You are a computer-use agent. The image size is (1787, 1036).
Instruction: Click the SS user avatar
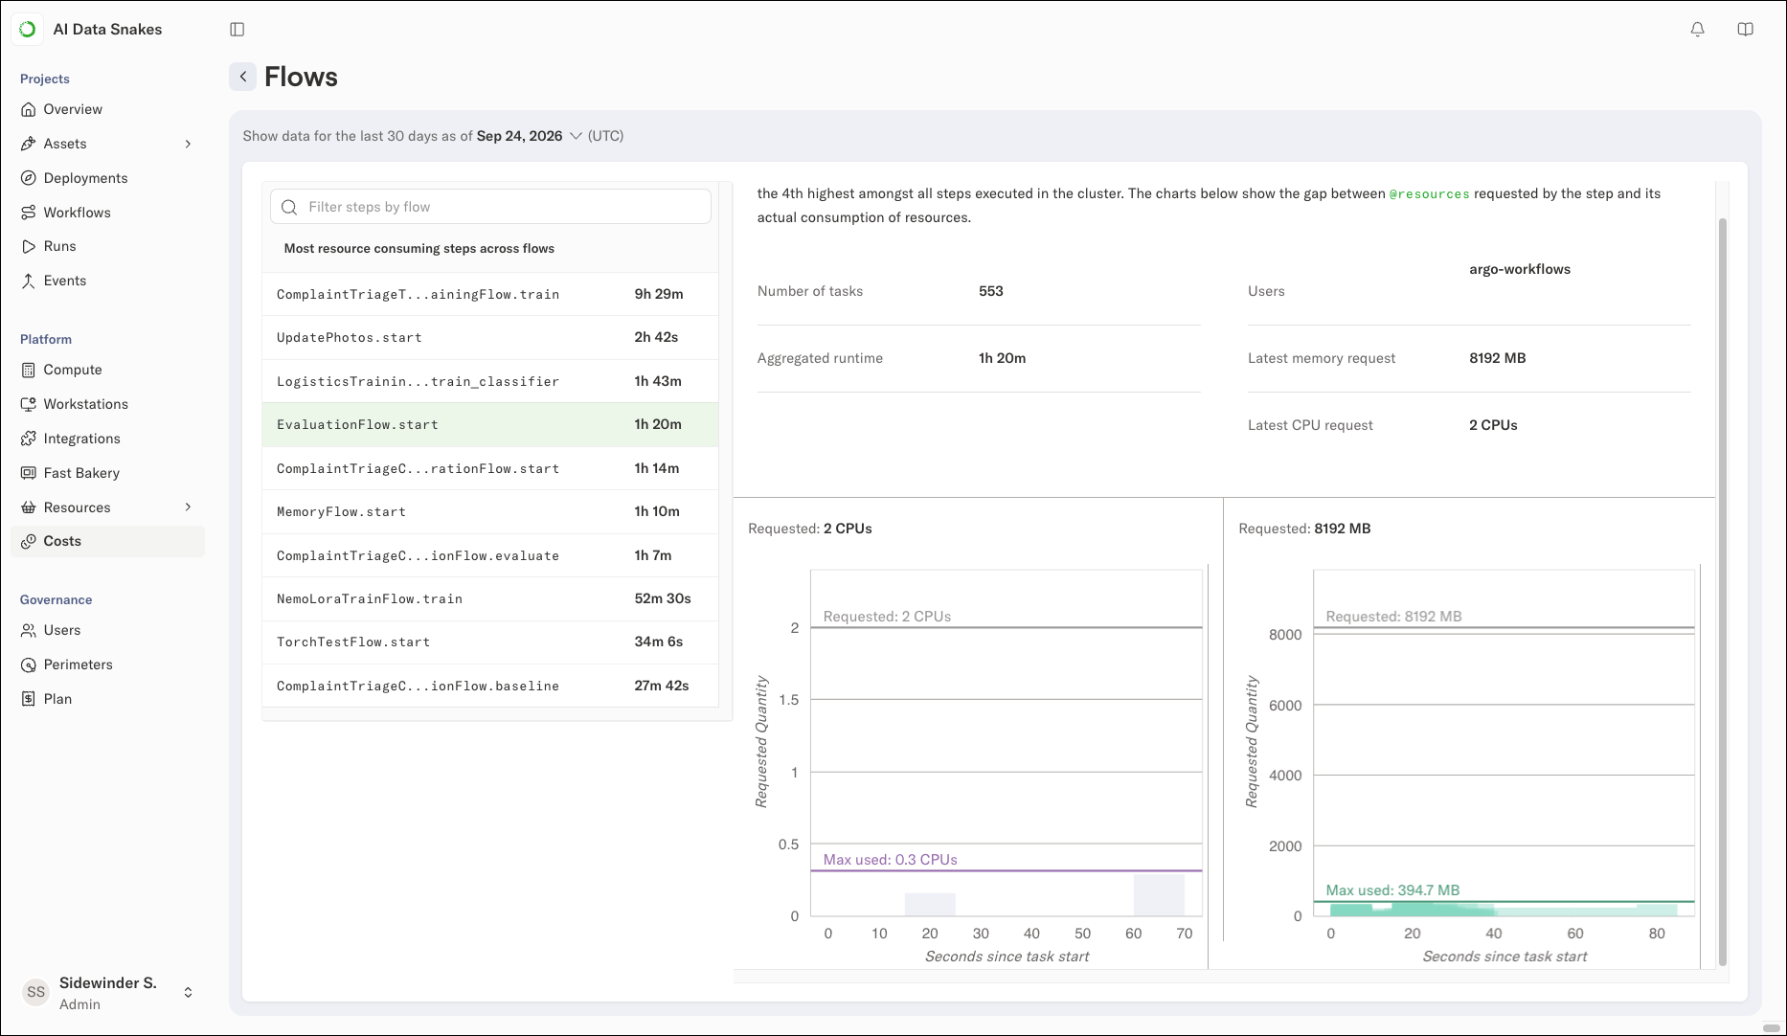35,992
